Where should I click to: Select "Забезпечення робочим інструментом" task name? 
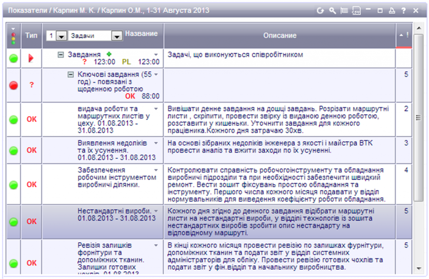click(x=117, y=177)
